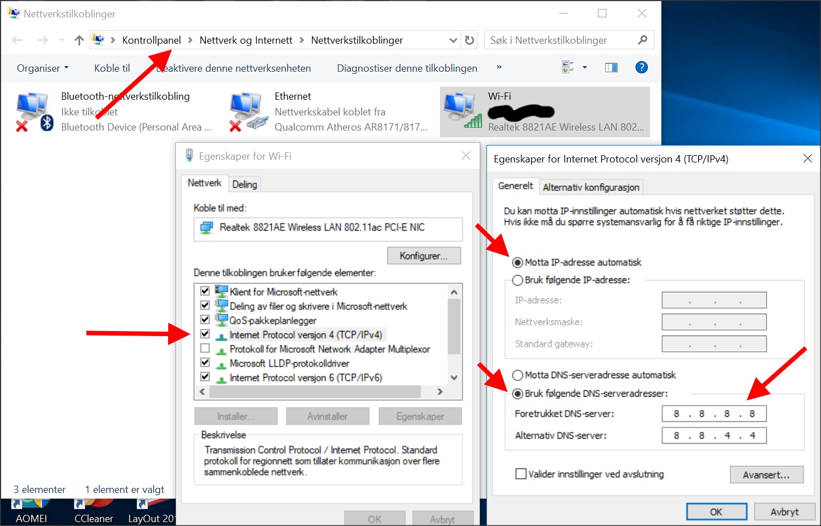Toggle Internet Protocol versjon 4 checkbox

pyautogui.click(x=205, y=334)
